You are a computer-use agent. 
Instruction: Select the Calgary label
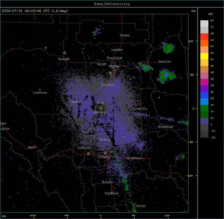[x=104, y=157]
